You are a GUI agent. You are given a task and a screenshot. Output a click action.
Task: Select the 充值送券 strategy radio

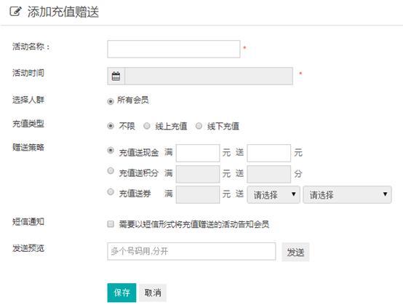point(111,191)
